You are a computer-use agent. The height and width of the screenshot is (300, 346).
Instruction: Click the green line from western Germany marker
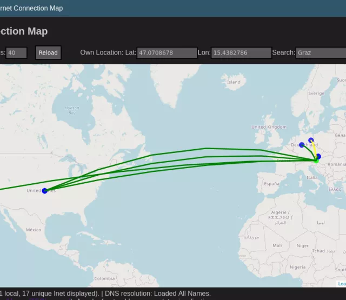[308, 152]
